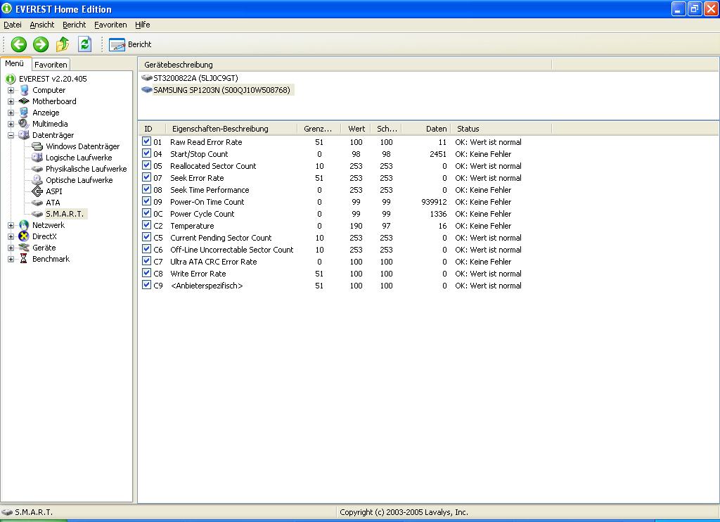Sort by the Eigenschaften-Beschreibung column header
Image resolution: width=720 pixels, height=522 pixels.
pos(231,129)
